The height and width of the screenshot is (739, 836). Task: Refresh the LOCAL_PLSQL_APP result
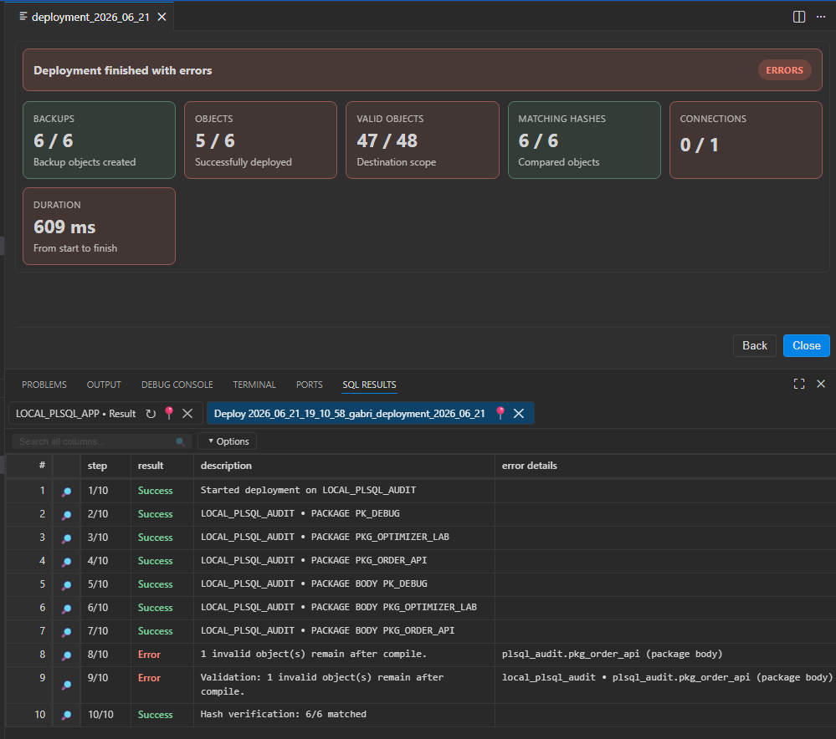click(x=151, y=414)
